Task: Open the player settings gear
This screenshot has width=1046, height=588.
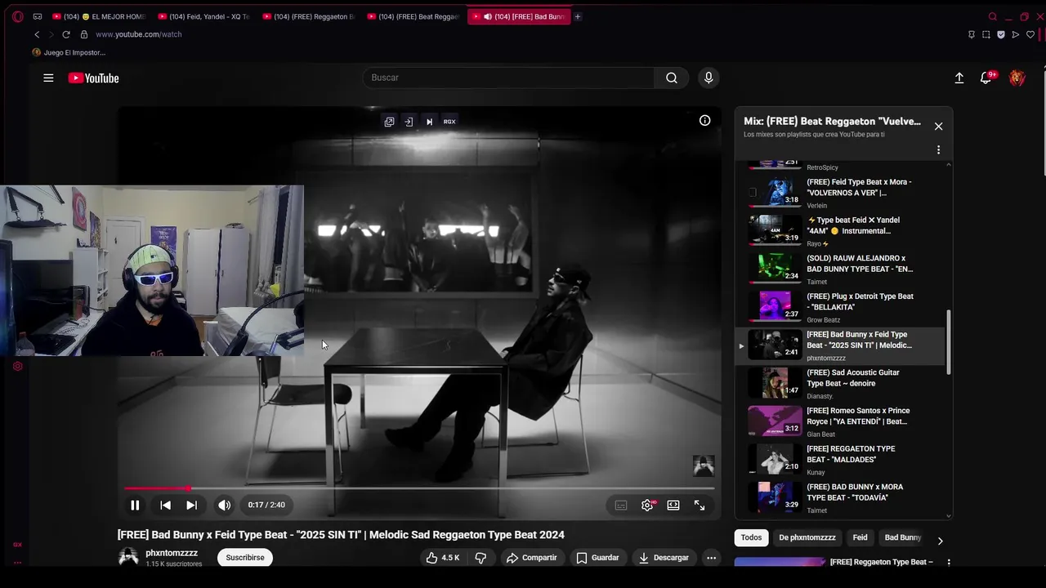Action: [647, 505]
